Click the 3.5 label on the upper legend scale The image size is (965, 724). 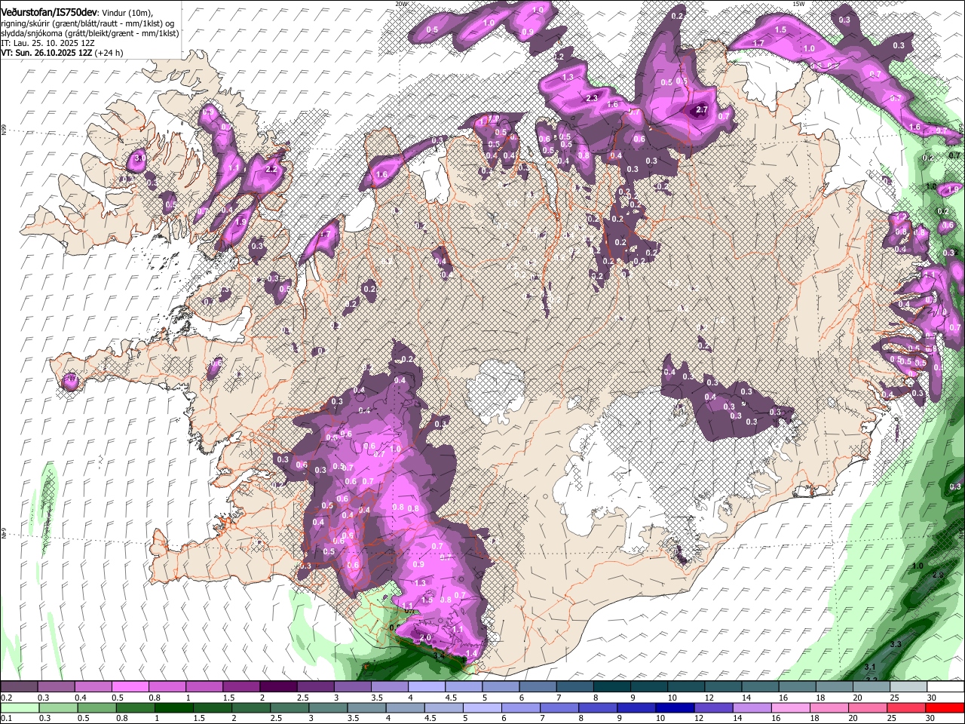pyautogui.click(x=377, y=698)
